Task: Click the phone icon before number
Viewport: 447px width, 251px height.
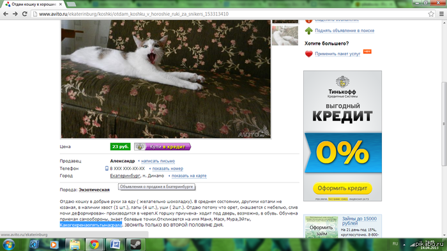Action: (107, 168)
